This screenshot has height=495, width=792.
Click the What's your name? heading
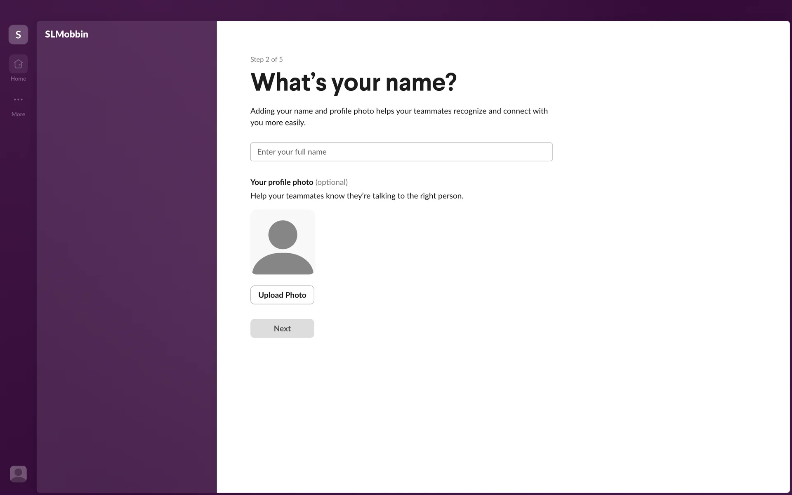pos(353,82)
